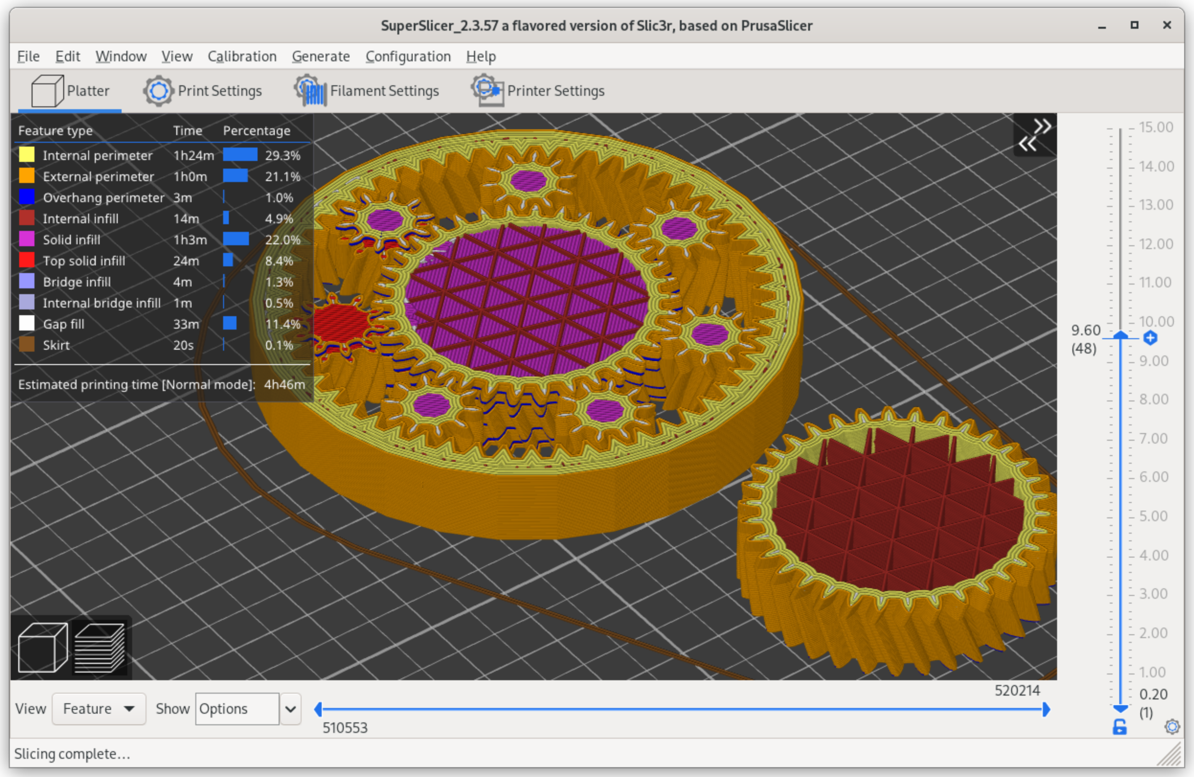
Task: Click the Show Options combo box field
Action: [237, 708]
